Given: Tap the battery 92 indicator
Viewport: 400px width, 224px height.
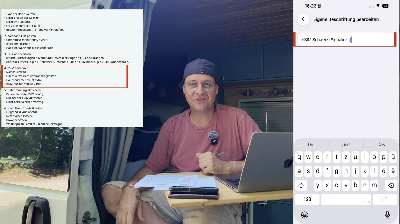Looking at the screenshot, I should (x=385, y=6).
